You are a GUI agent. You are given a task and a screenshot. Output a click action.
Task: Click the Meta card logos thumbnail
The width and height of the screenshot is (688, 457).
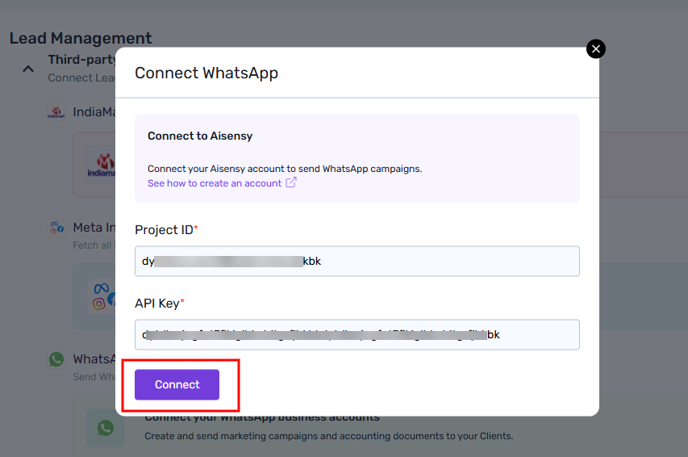(x=102, y=296)
